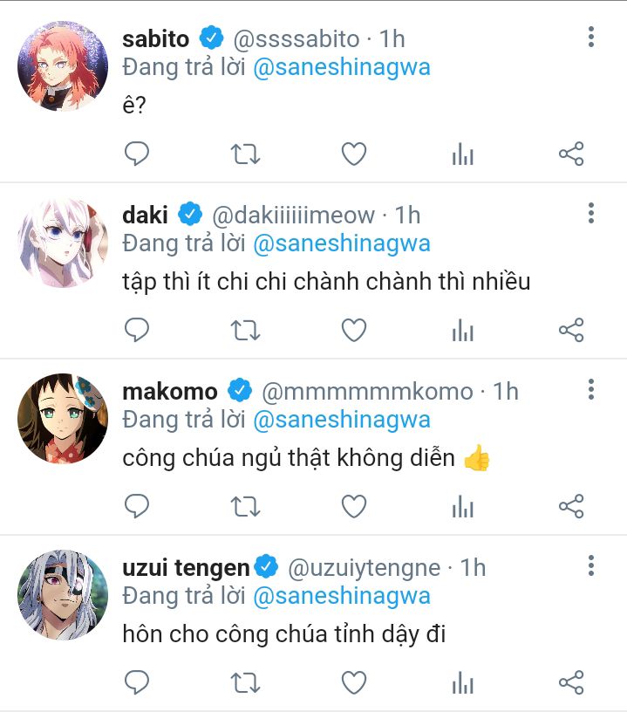The height and width of the screenshot is (712, 627).
Task: Open more options for daki's tweet
Action: pos(590,213)
